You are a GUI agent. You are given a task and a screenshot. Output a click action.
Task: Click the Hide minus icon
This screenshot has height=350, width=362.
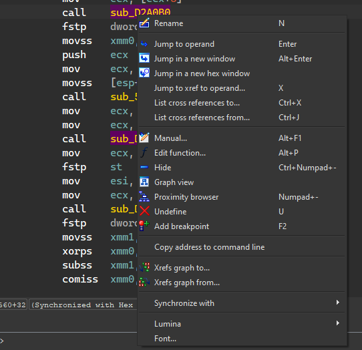pyautogui.click(x=144, y=167)
